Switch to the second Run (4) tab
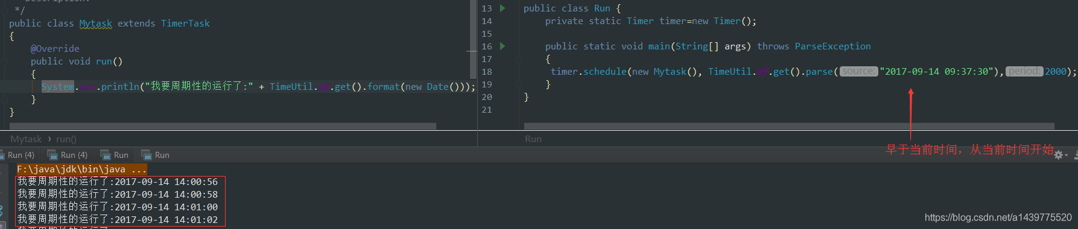The height and width of the screenshot is (229, 1078). [x=68, y=155]
